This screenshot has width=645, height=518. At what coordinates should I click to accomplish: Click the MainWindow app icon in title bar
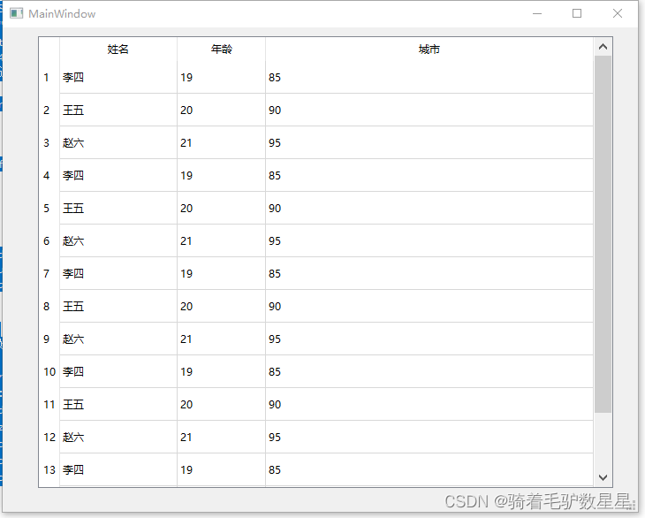coord(16,13)
